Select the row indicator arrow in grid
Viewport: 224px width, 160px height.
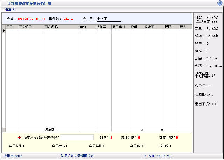(4, 31)
